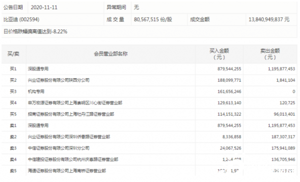Select 1,195,877,453 in the 买1 row
The height and width of the screenshot is (182, 300).
coord(281,69)
